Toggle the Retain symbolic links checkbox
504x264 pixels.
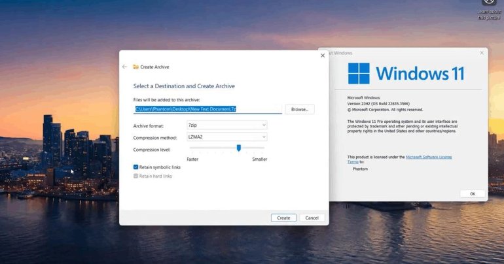click(x=135, y=167)
